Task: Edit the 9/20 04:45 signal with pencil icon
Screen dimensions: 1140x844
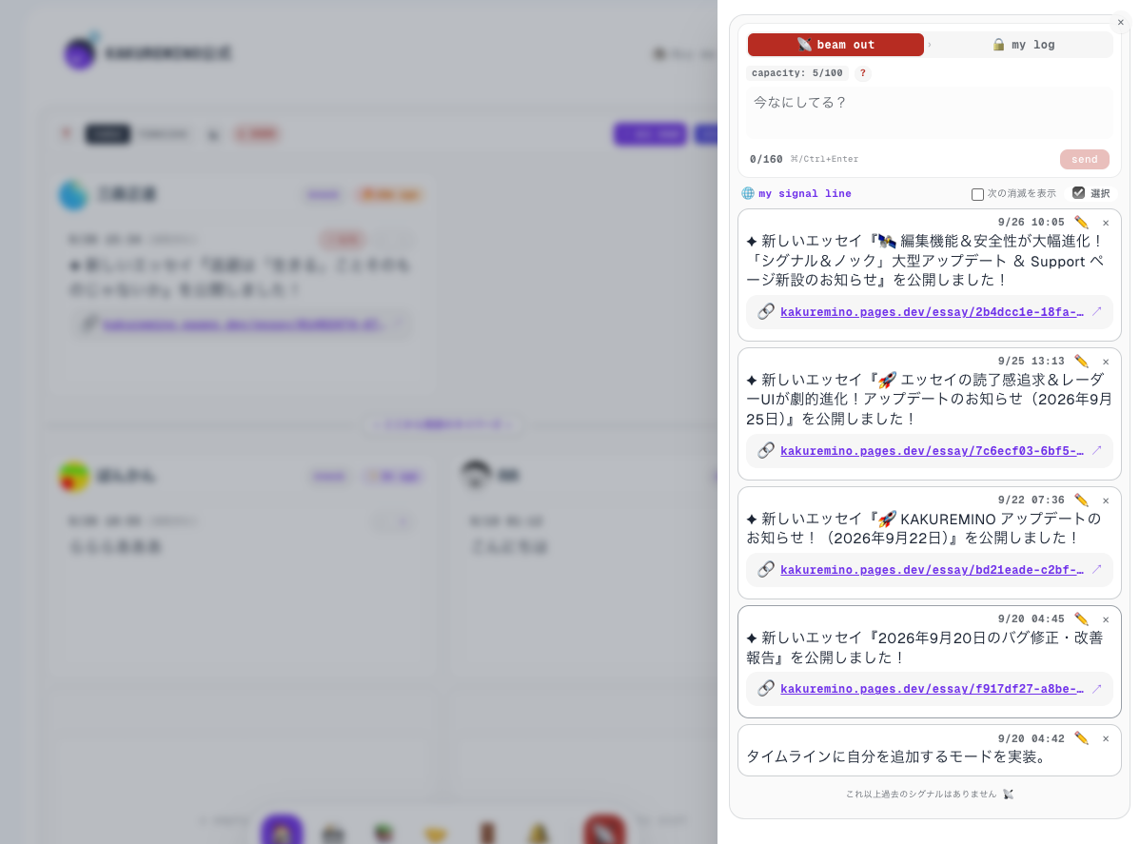Action: pos(1081,619)
